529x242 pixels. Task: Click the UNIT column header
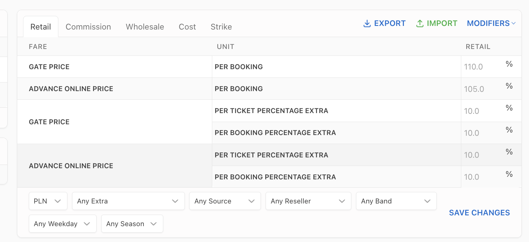(226, 46)
